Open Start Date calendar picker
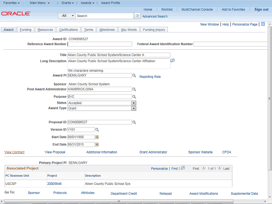Screen dimensions: 272x204 pos(96,137)
